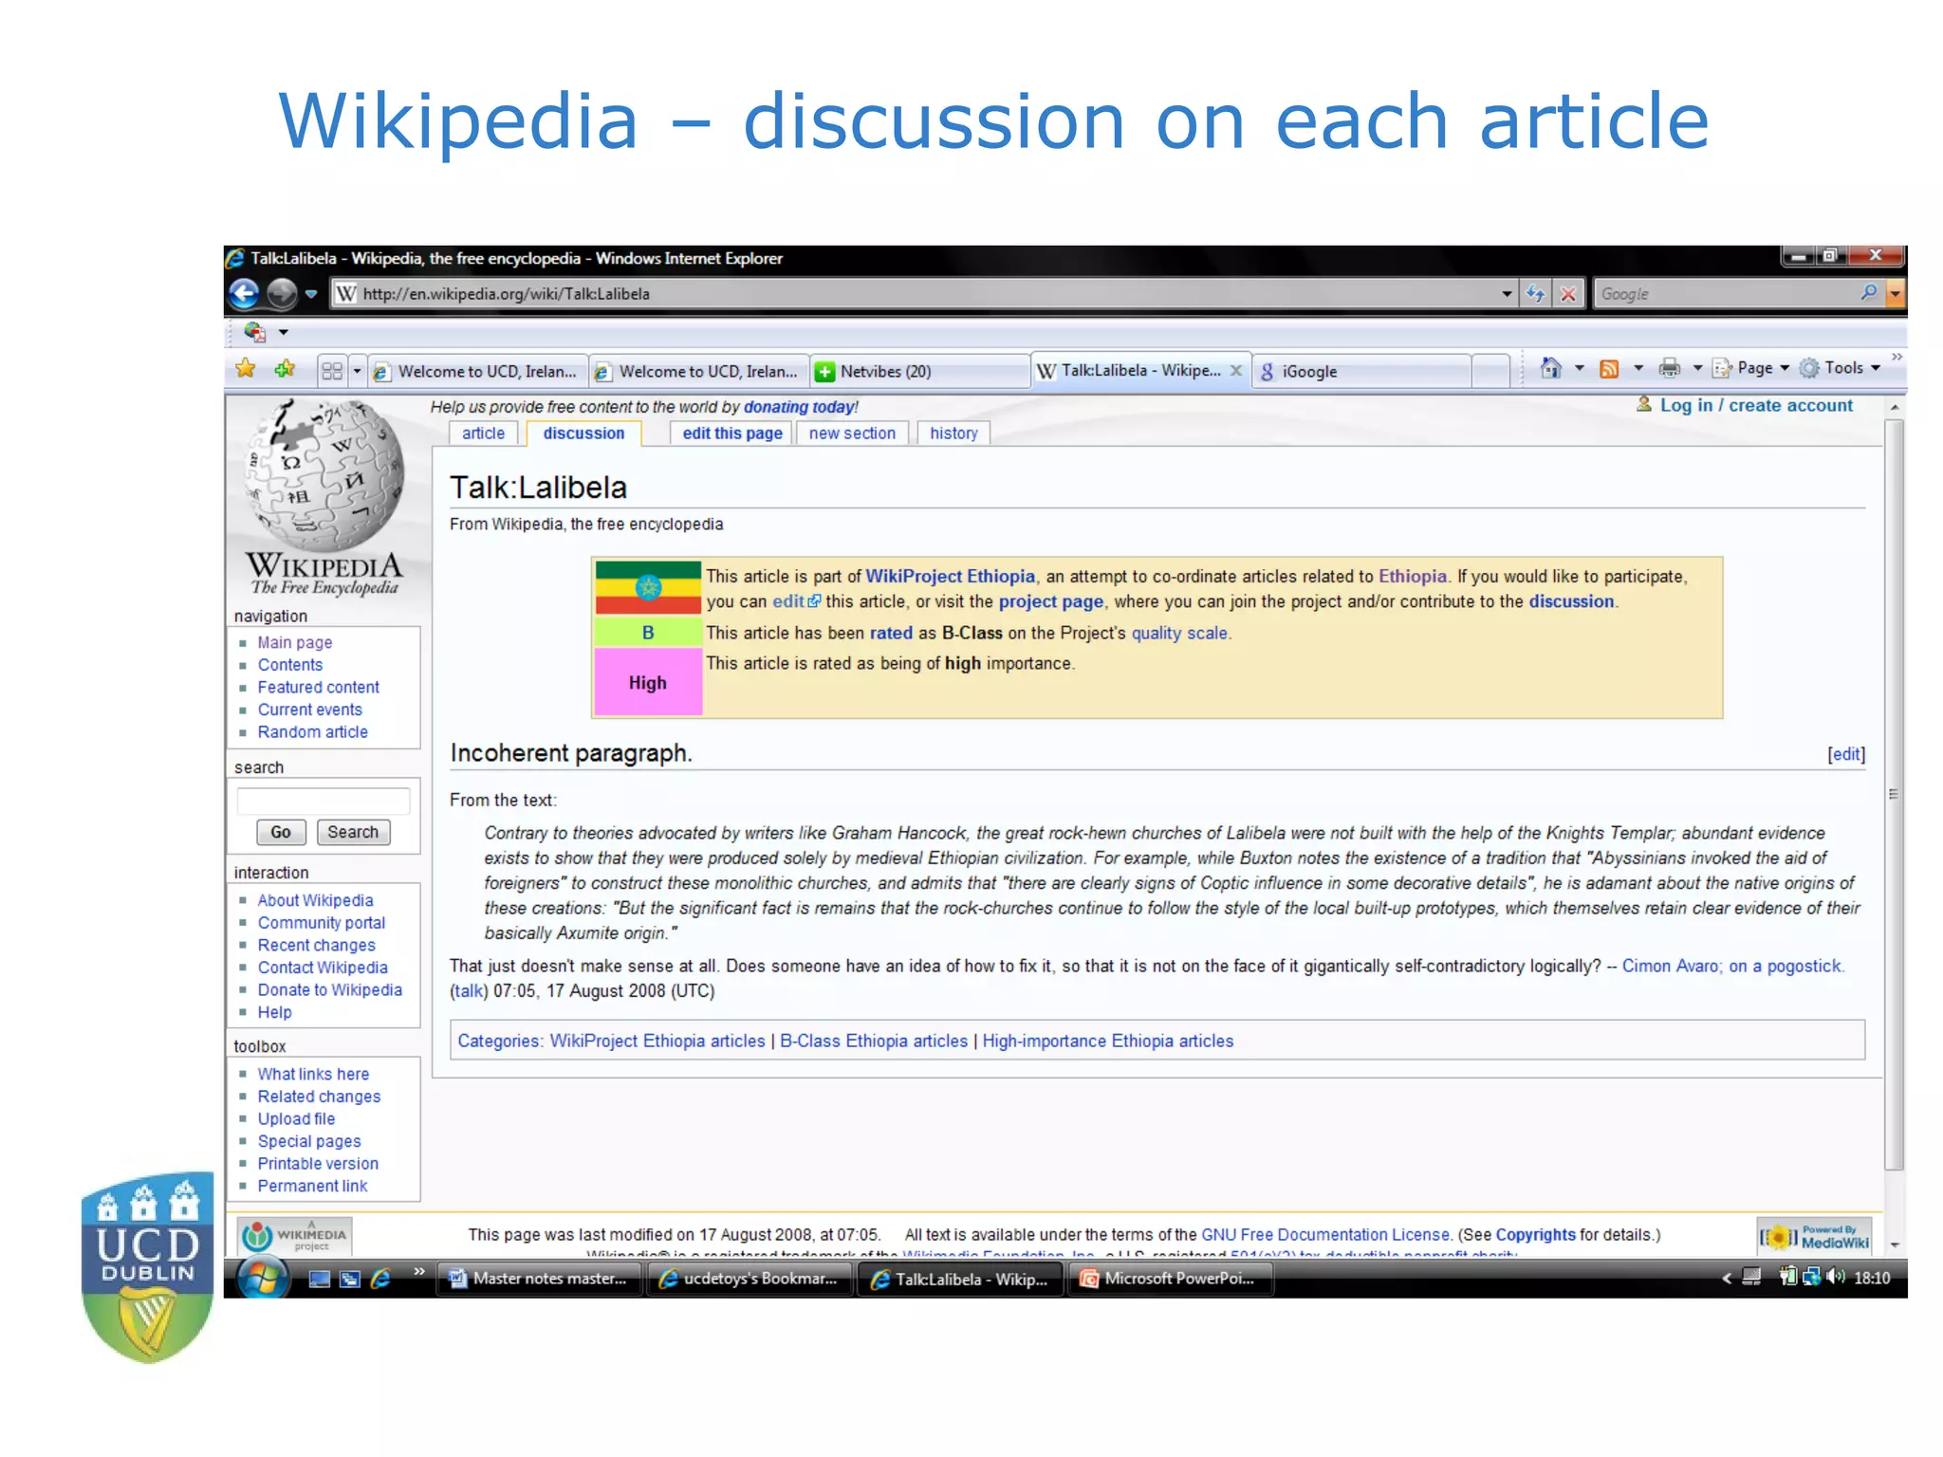Click the Powered by MediaWiki badge
The width and height of the screenshot is (1943, 1457).
(1815, 1237)
